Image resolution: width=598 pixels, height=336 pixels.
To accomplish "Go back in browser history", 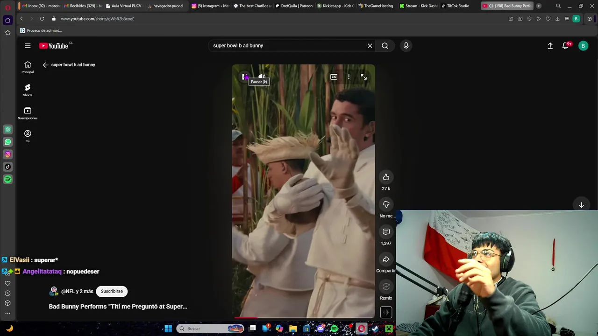I will (21, 19).
